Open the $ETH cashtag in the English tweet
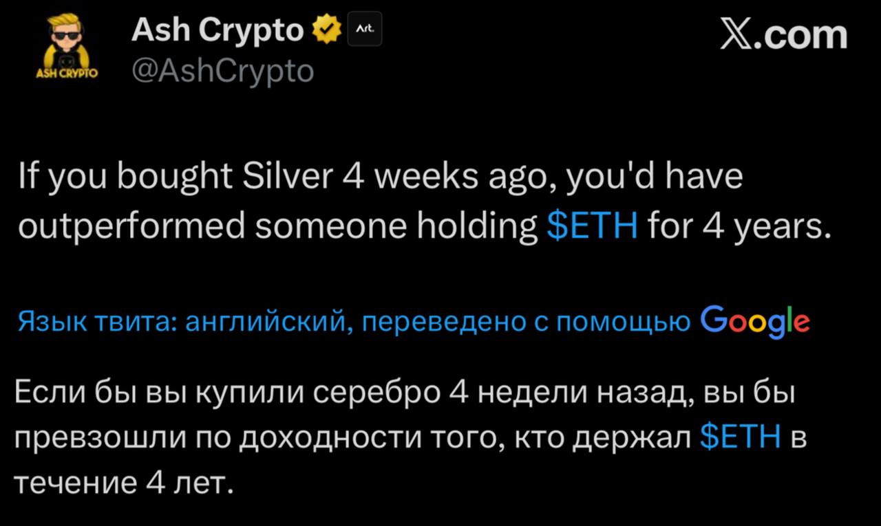Image resolution: width=881 pixels, height=526 pixels. (x=593, y=224)
